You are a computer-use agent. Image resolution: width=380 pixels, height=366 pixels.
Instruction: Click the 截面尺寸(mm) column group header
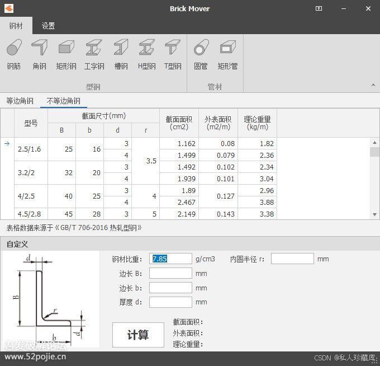(x=104, y=116)
